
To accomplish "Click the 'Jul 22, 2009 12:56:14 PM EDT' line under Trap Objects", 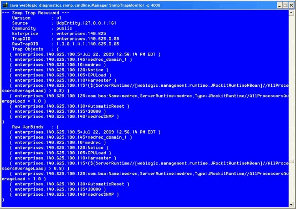I will click(85, 55).
